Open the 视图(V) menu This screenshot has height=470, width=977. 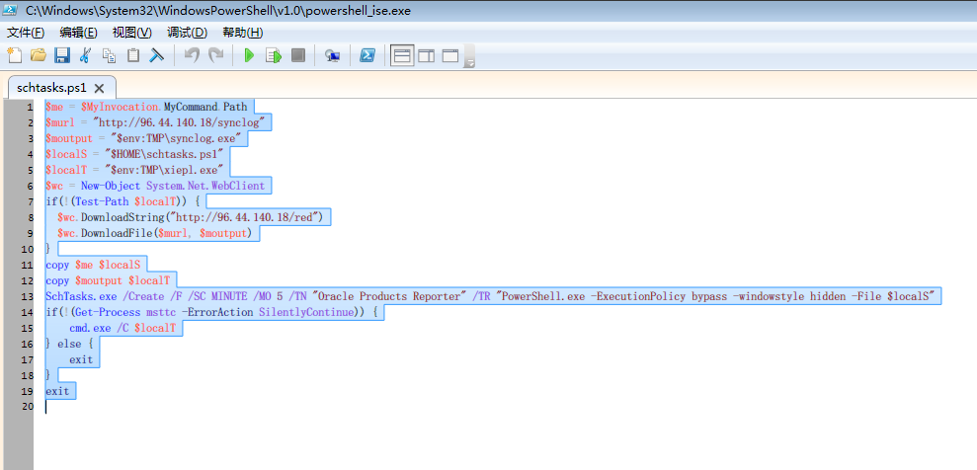click(x=132, y=33)
